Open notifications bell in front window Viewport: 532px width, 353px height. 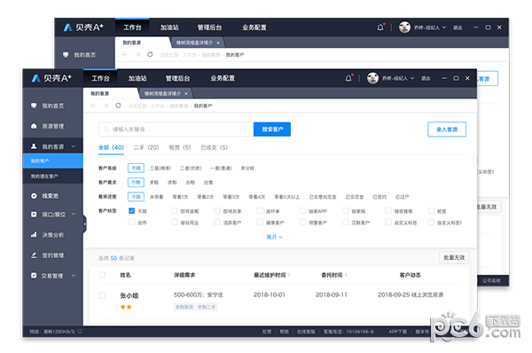[348, 78]
